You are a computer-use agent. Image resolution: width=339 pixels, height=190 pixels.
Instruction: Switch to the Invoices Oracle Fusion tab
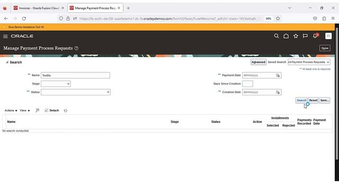coord(39,8)
